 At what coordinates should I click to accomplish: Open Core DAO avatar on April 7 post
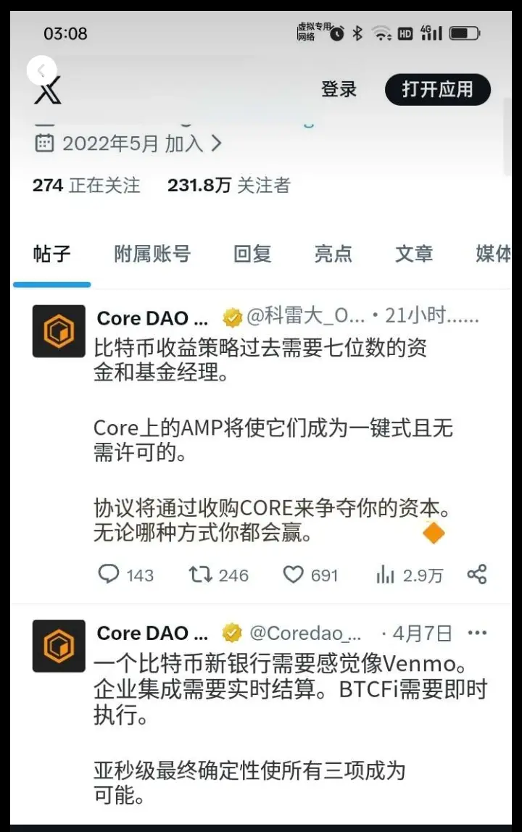59,646
